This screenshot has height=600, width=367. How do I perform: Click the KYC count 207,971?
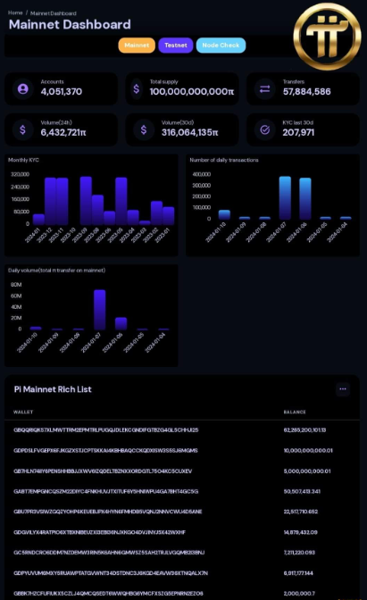pos(298,132)
